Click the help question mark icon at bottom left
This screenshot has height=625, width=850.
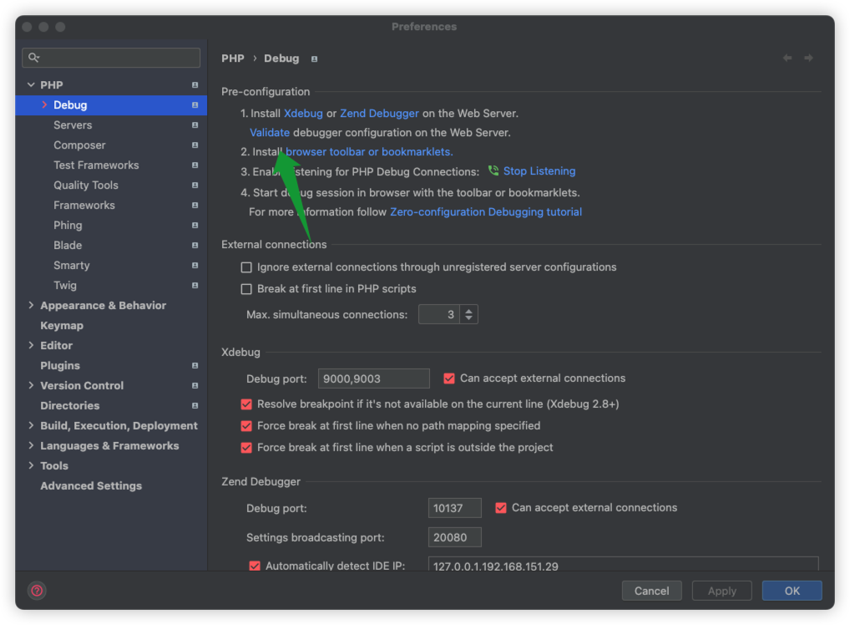37,591
